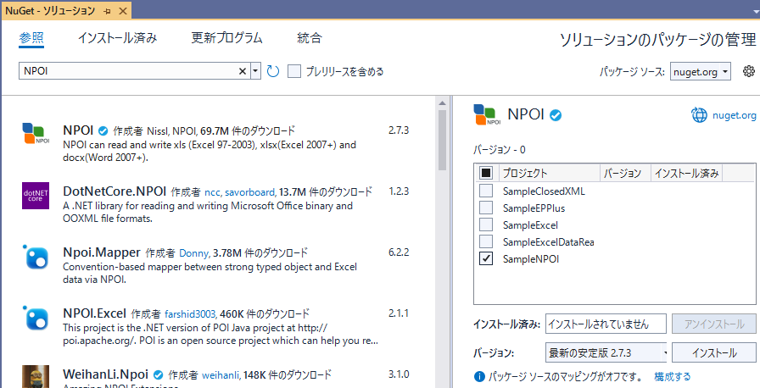
Task: Click info icon by package source mapping
Action: pos(479,376)
